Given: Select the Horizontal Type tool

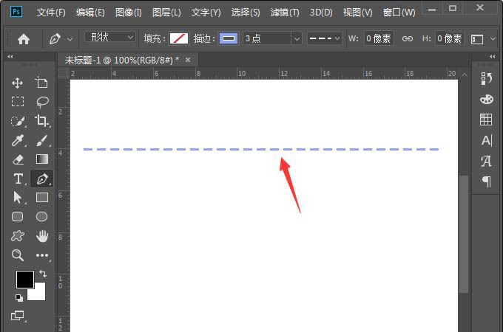Looking at the screenshot, I should point(18,179).
